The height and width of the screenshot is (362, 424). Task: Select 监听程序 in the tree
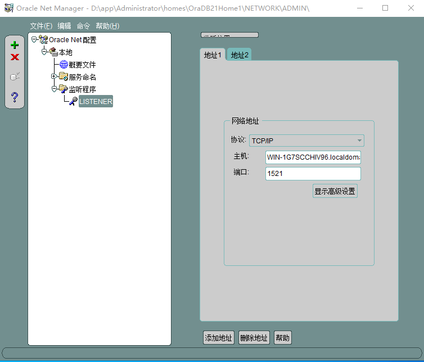point(82,89)
